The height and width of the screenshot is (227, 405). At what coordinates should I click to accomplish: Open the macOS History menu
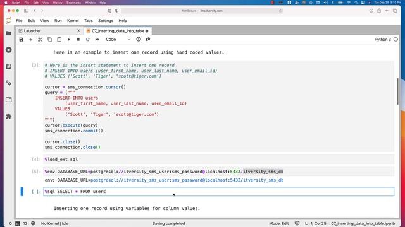pyautogui.click(x=58, y=3)
